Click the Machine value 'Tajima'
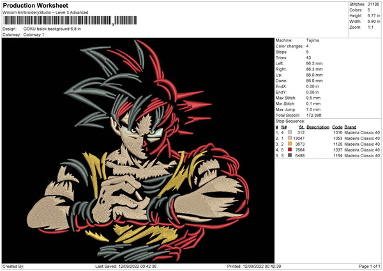 [x=312, y=40]
